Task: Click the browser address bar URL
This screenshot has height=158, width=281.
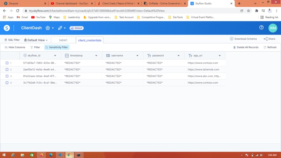Action: (97, 11)
